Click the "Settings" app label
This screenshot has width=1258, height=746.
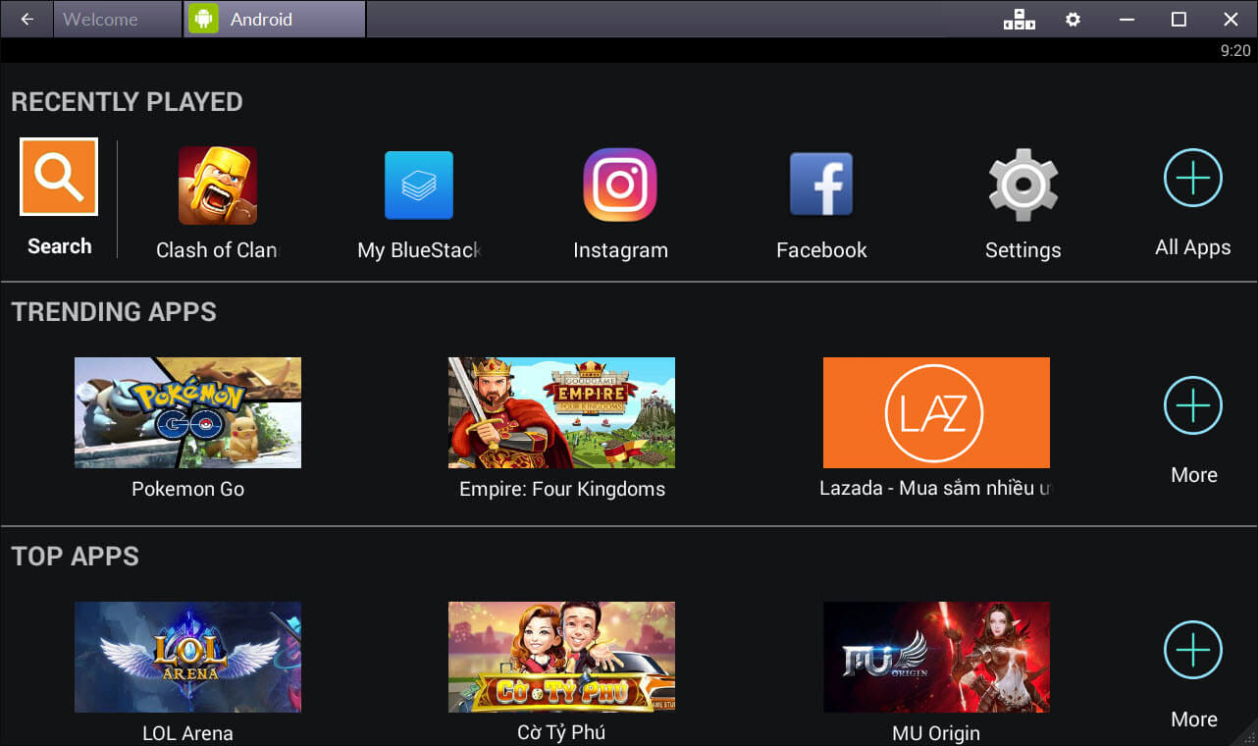click(x=1022, y=250)
